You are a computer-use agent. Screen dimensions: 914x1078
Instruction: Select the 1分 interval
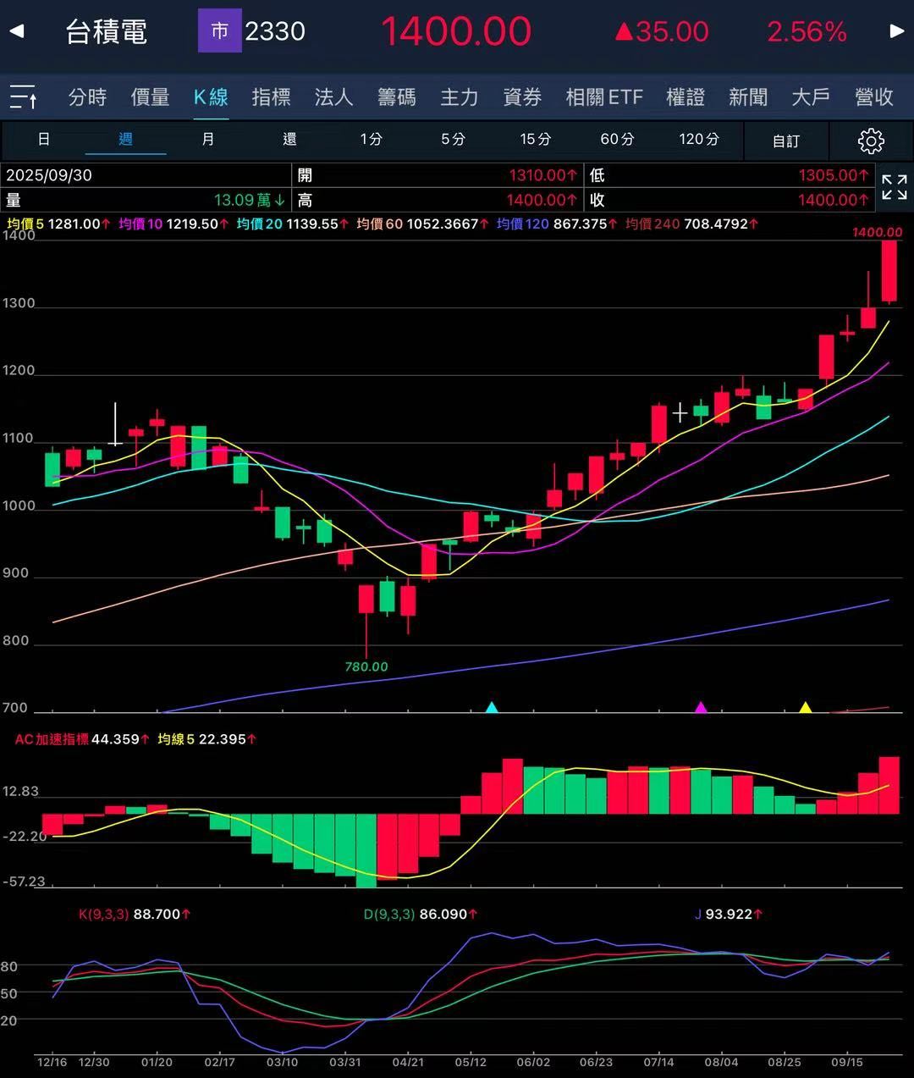(x=372, y=139)
